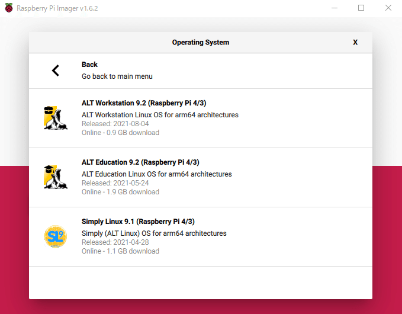This screenshot has height=314, width=402.
Task: Click 'Simply (ALT Linux) OS for arm64 architectures'
Action: click(x=154, y=233)
